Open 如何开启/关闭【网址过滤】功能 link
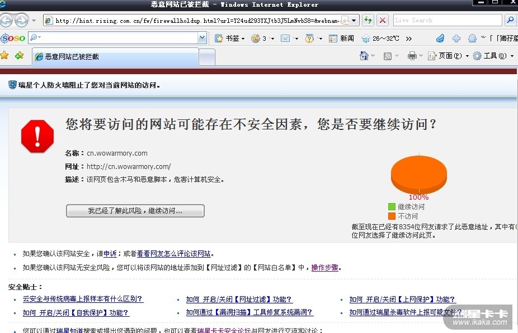 239,300
